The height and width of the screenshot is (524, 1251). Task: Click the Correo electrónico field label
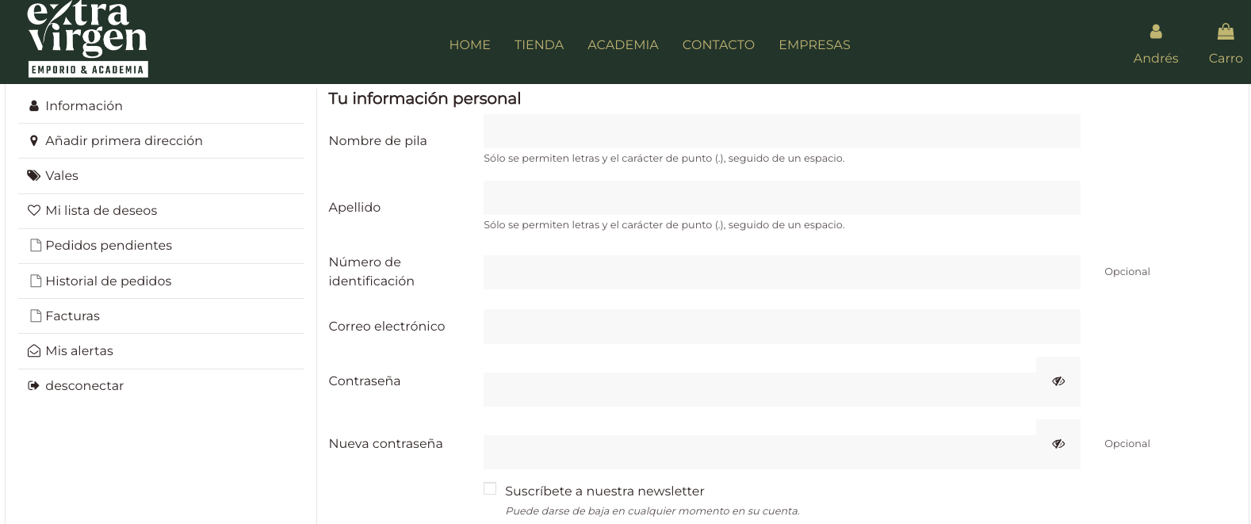387,326
